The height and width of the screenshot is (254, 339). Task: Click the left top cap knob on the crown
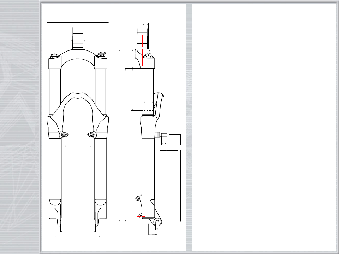click(x=54, y=55)
